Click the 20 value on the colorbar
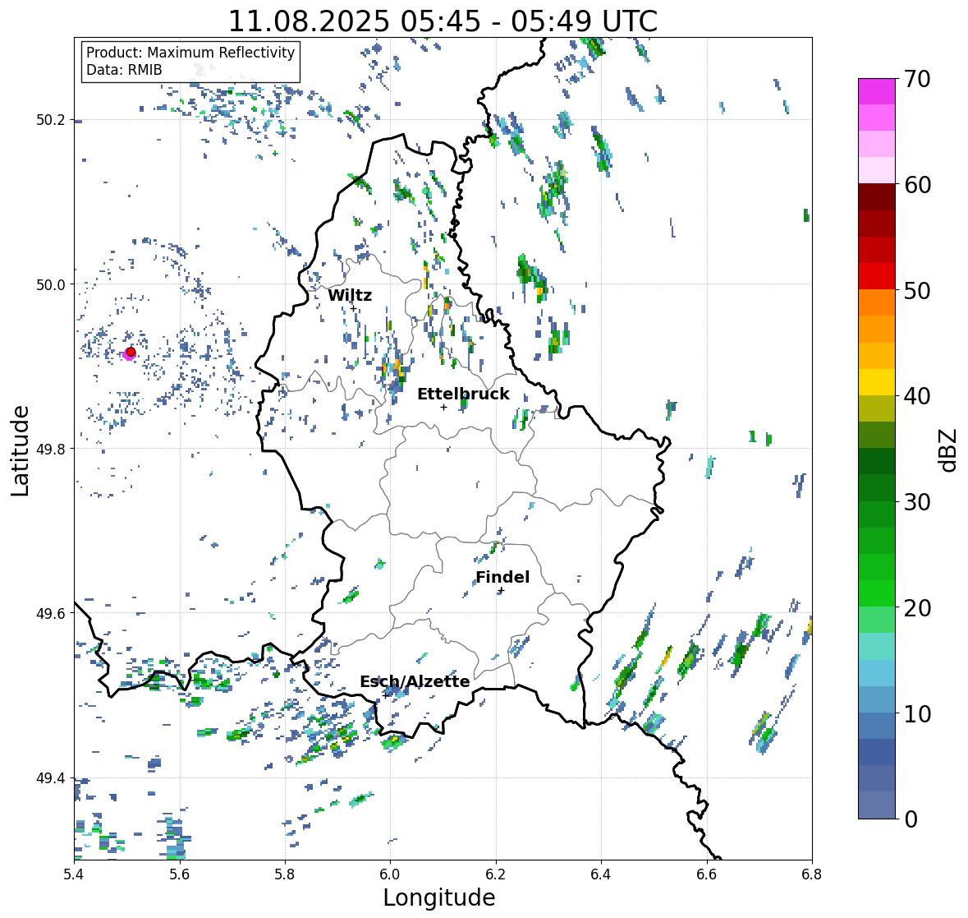Image resolution: width=968 pixels, height=918 pixels. tap(917, 608)
